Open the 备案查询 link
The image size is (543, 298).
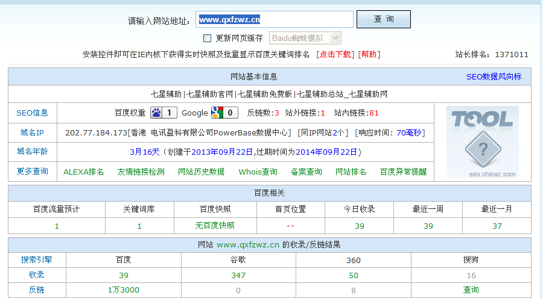306,172
